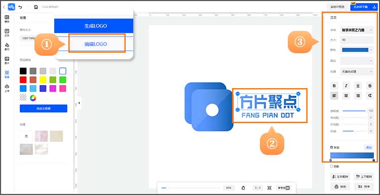The height and width of the screenshot is (195, 380).
Task: Select the 'none' texture option
Action: 26,136
